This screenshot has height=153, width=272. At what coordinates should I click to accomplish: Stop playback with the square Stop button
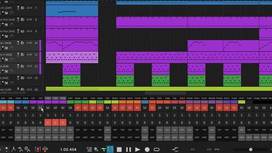point(119,150)
